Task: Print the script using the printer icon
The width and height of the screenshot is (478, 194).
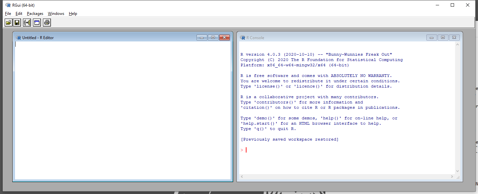Action: [47, 23]
